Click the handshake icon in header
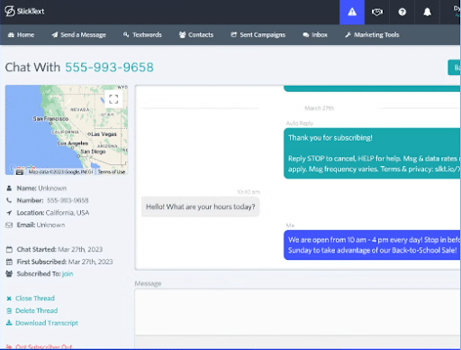The width and height of the screenshot is (461, 350). pos(377,12)
